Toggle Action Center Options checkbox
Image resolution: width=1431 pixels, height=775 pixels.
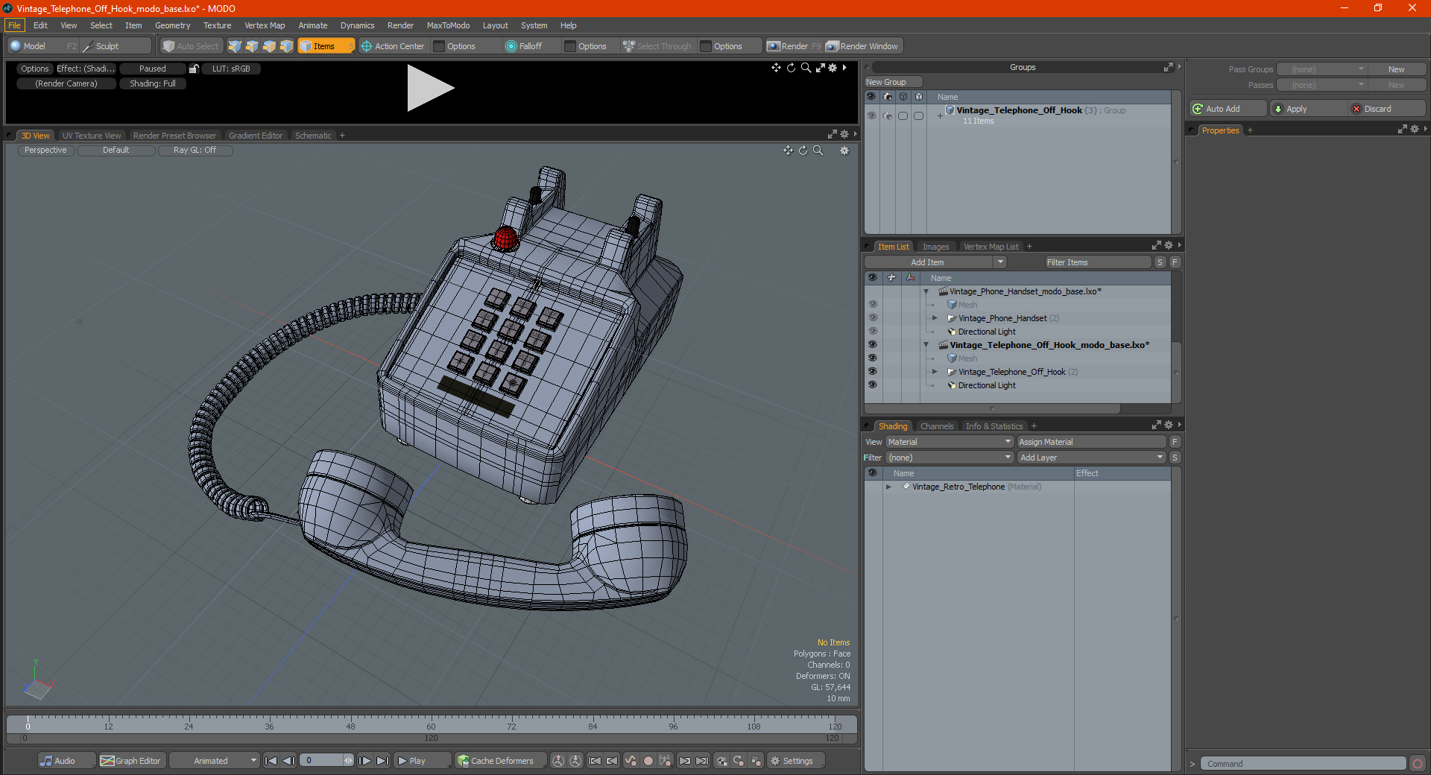click(x=439, y=46)
